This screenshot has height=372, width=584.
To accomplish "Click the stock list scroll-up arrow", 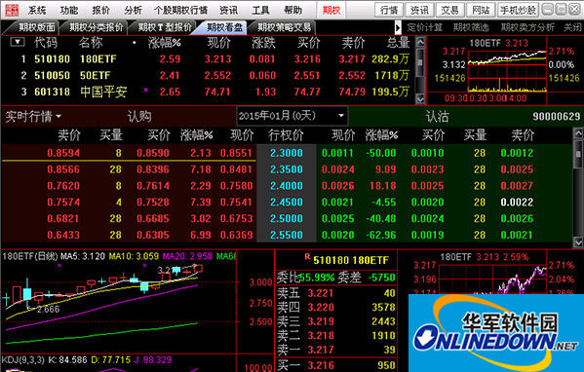I will click(x=420, y=42).
